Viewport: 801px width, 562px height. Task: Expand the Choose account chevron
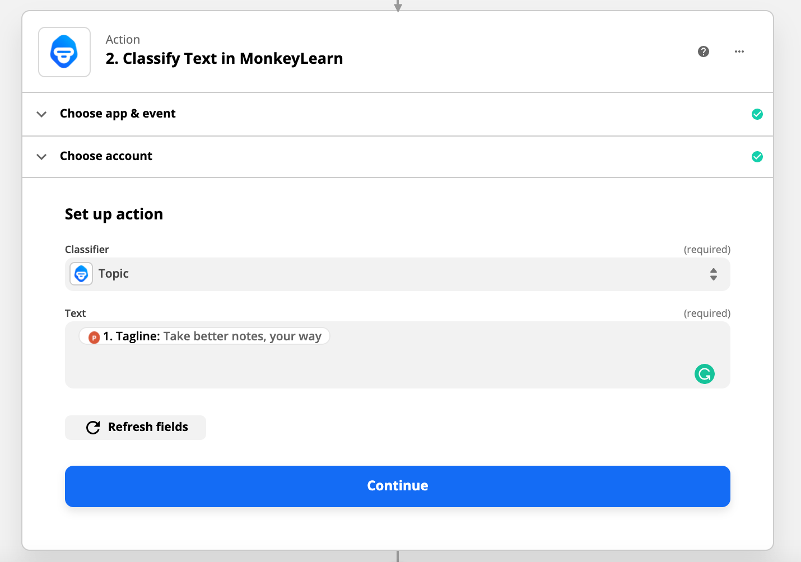[41, 157]
